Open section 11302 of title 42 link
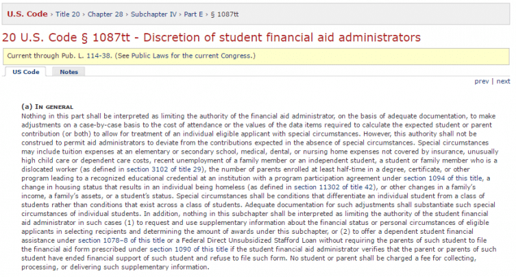Image resolution: width=516 pixels, height=277 pixels. 334,187
